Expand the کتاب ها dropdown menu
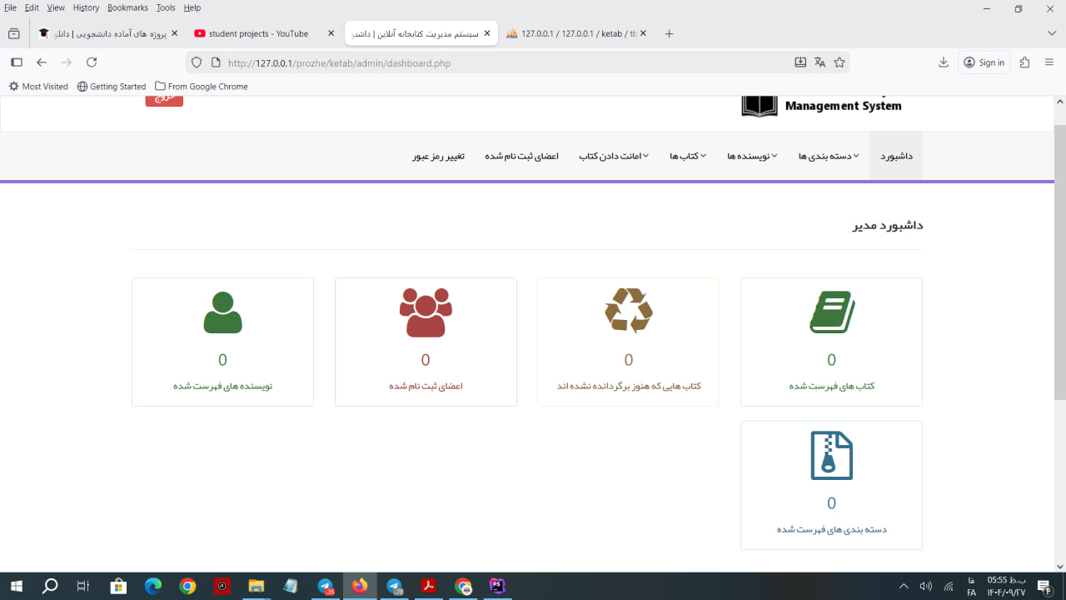 click(x=688, y=157)
